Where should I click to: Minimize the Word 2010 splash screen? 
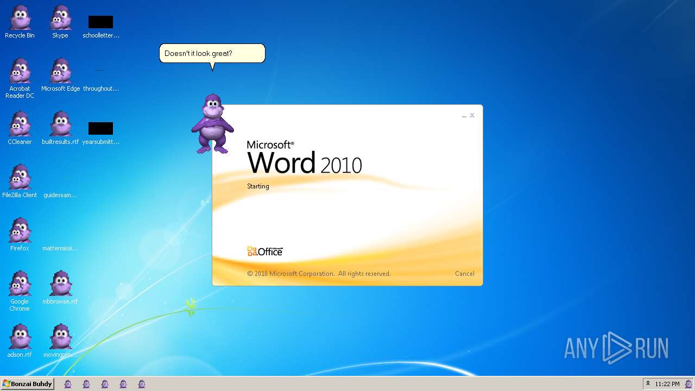[464, 116]
